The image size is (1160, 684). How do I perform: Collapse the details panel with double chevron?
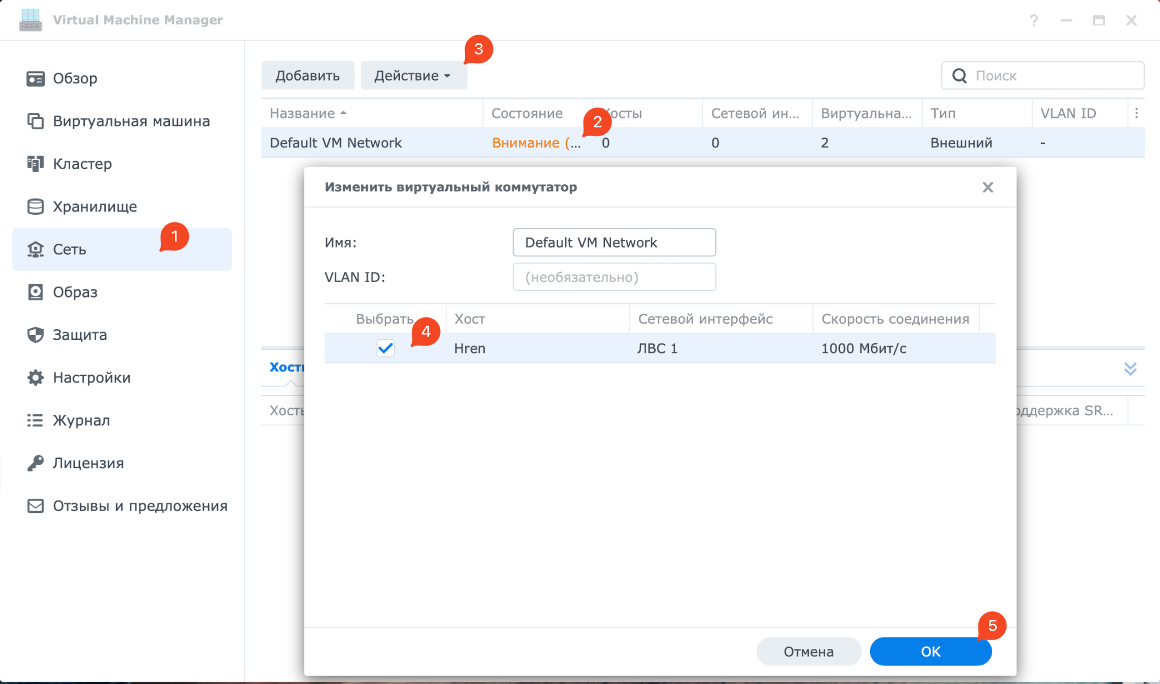point(1130,369)
